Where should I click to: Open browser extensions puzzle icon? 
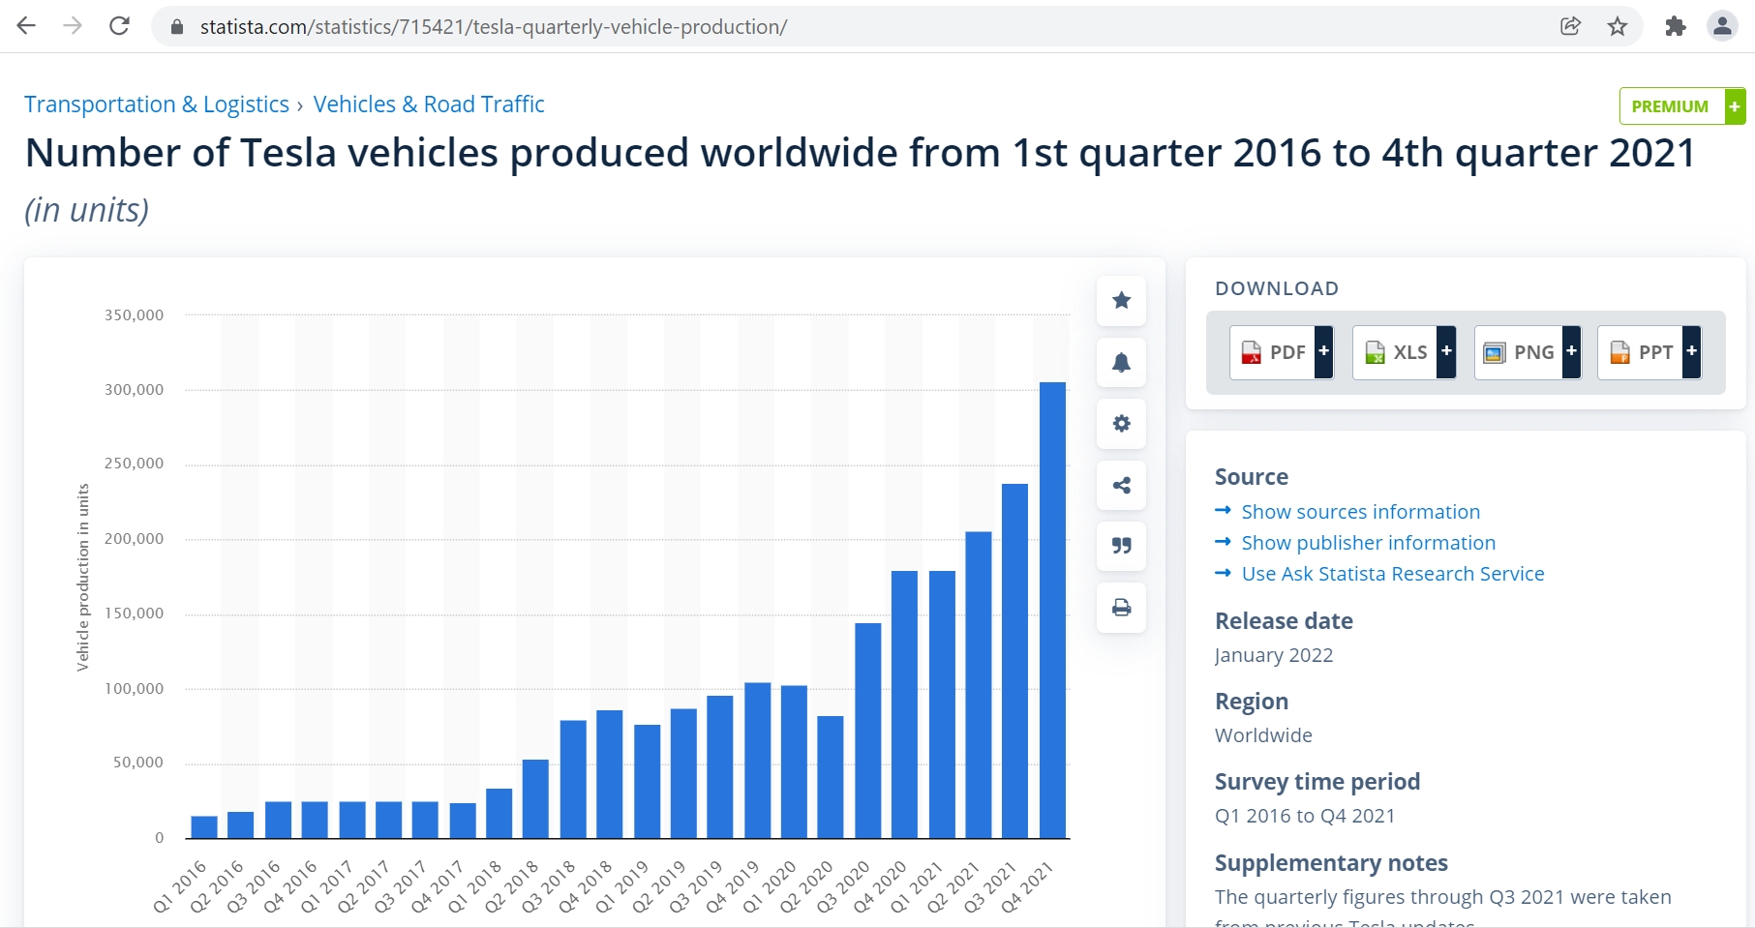[1676, 27]
